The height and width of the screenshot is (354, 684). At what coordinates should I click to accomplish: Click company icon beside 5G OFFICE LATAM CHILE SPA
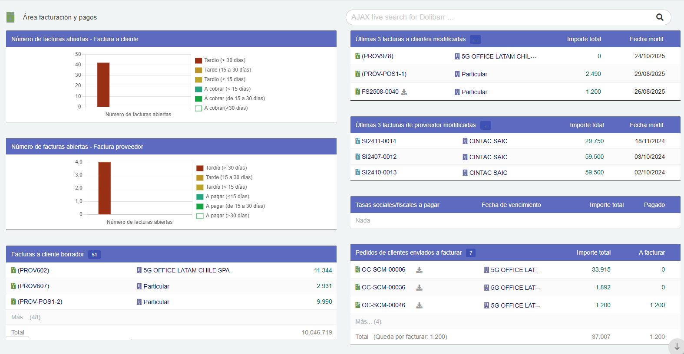[x=139, y=270]
